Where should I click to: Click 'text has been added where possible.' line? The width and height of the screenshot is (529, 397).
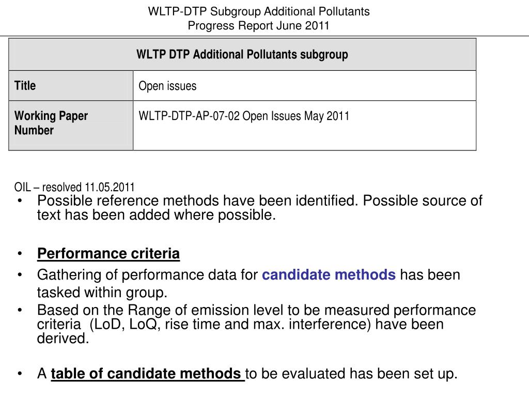point(157,215)
